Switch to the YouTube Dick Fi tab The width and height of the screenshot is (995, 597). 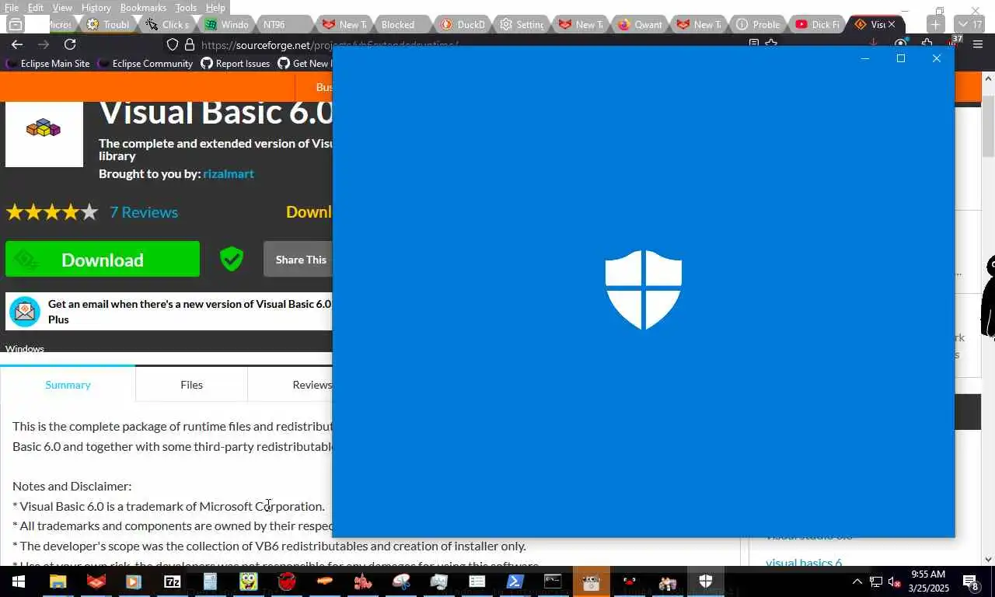(818, 24)
